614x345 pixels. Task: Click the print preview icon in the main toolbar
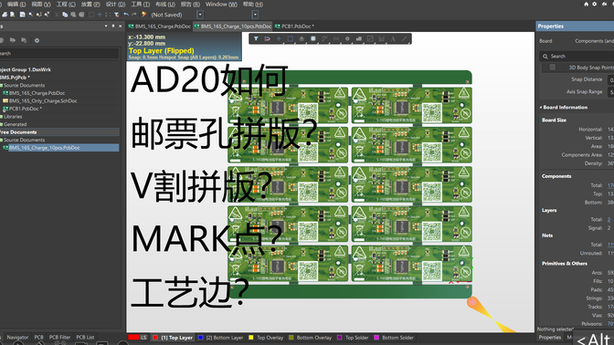[13, 15]
